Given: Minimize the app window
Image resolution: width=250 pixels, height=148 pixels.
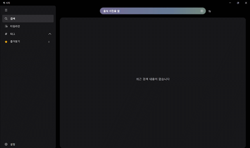Looking at the screenshot, I should (230, 3).
